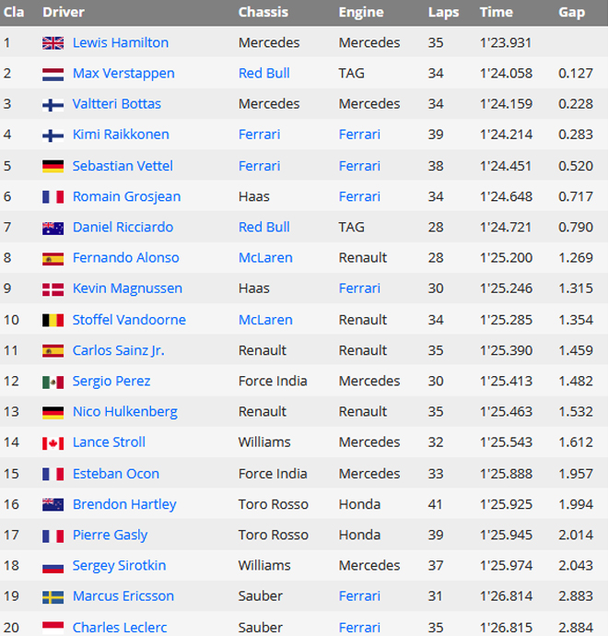This screenshot has width=608, height=636.
Task: Click the Dutch flag beside Max Verstappen
Action: tap(53, 74)
